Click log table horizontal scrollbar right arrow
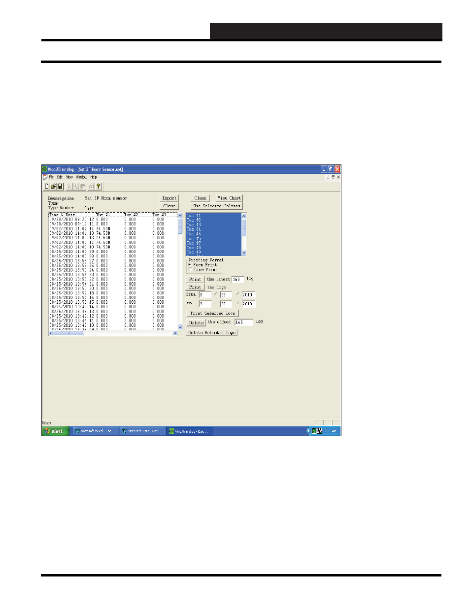 click(x=175, y=334)
